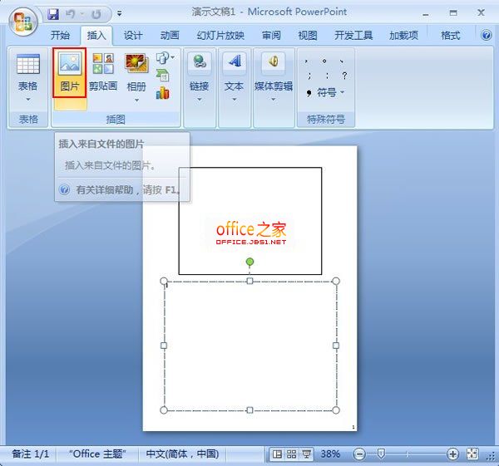This screenshot has height=466, width=499.
Task: Insert a chart from the ribbon
Action: (x=163, y=93)
